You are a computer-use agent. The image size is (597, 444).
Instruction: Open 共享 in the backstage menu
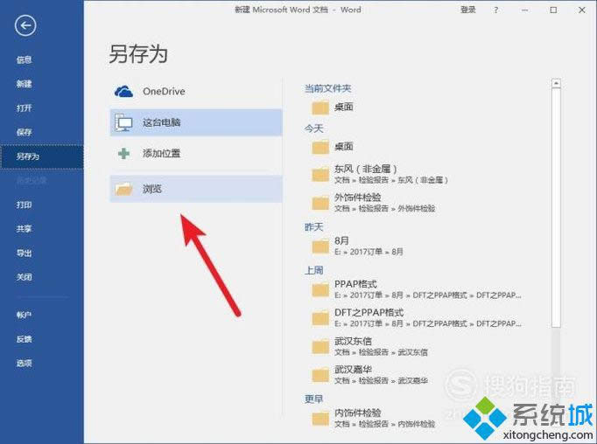(24, 228)
